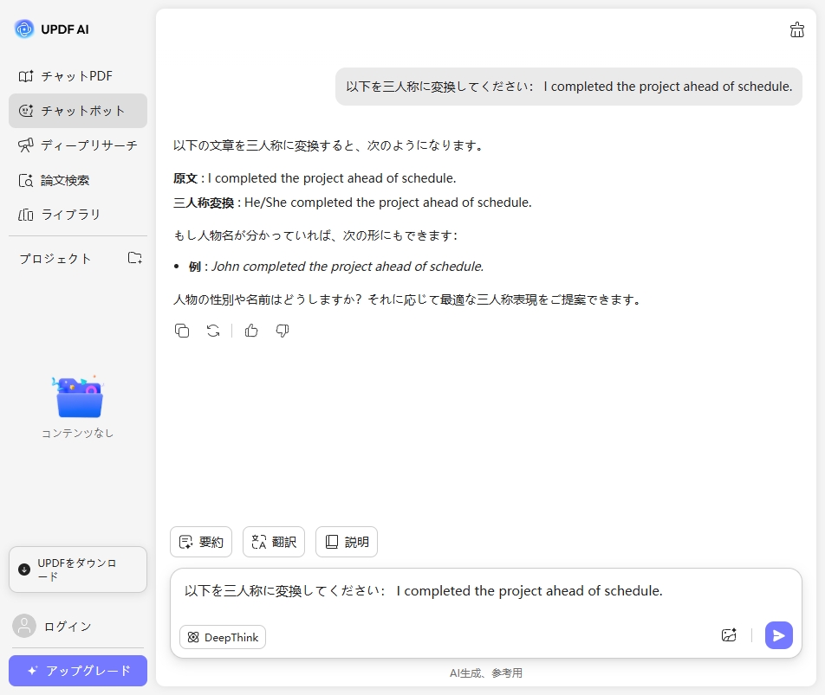Click the John example sentence
This screenshot has height=695, width=825.
(x=348, y=267)
